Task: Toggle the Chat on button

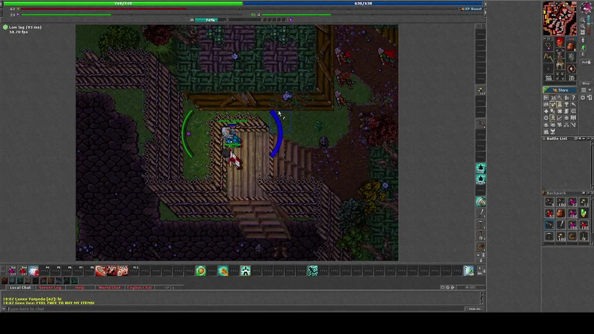Action: click(474, 309)
